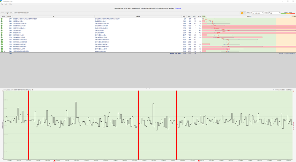Sort by the PL% column header
The width and height of the screenshot is (296, 162).
[x=200, y=16]
